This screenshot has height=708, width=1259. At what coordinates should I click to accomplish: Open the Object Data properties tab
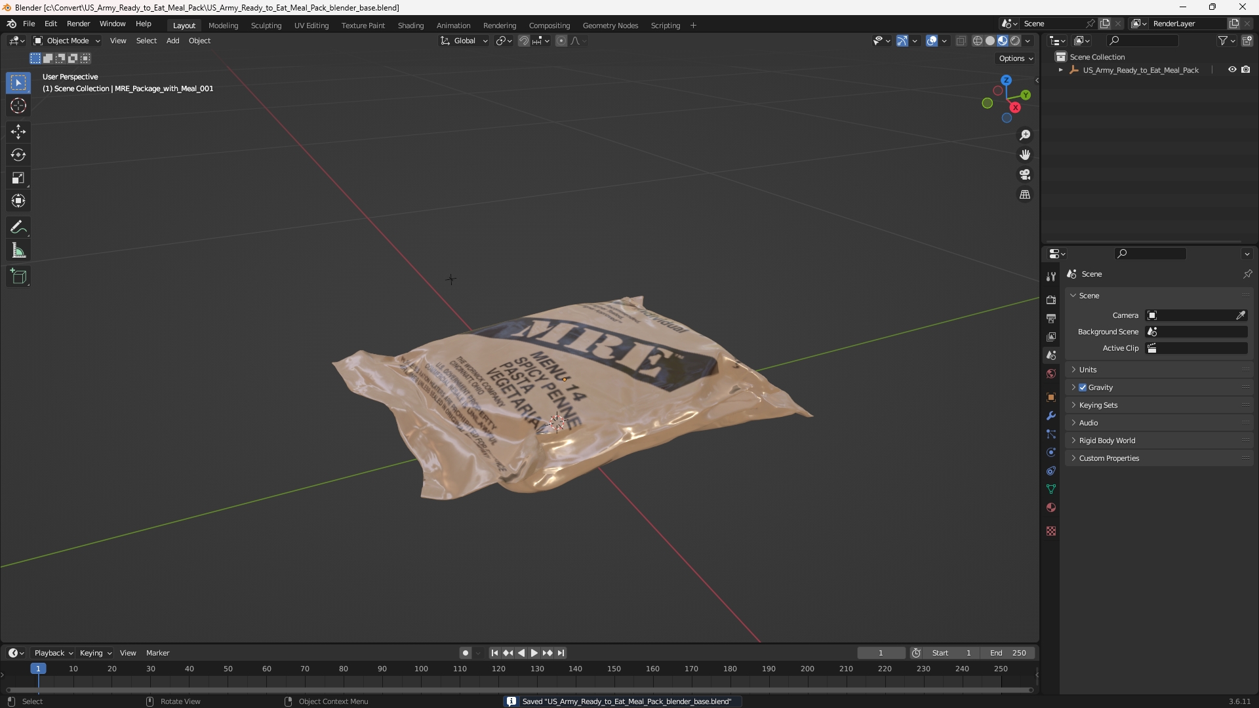[1051, 489]
